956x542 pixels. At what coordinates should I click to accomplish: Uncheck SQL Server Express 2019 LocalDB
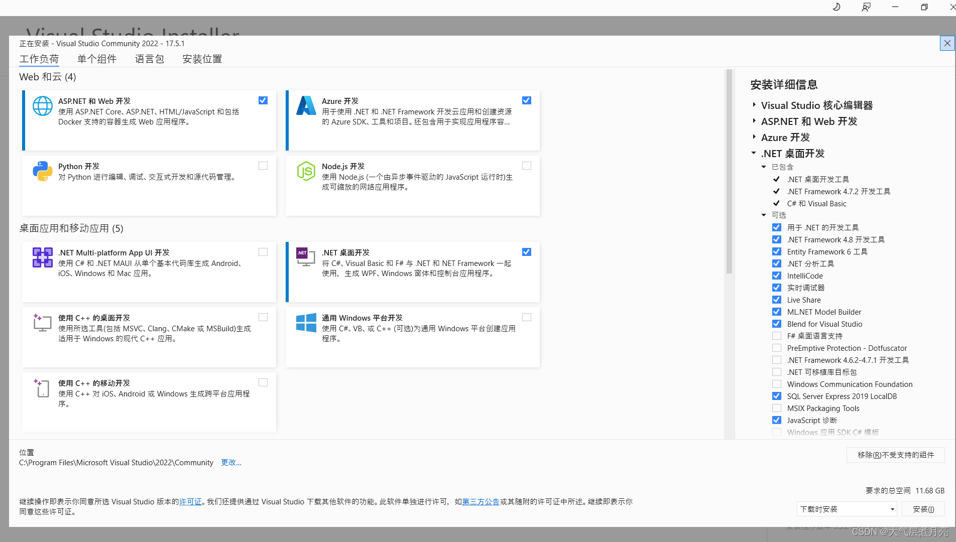pyautogui.click(x=777, y=396)
